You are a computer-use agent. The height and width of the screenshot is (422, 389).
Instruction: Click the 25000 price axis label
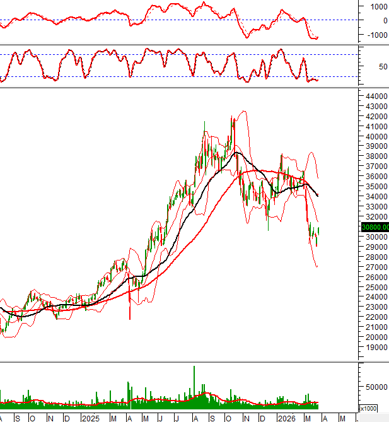(374, 287)
